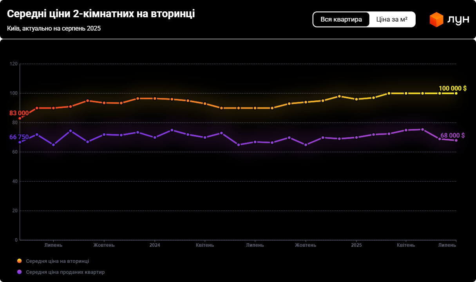This screenshot has height=282, width=476.
Task: Click the '2025' x-axis label
Action: [x=356, y=245]
